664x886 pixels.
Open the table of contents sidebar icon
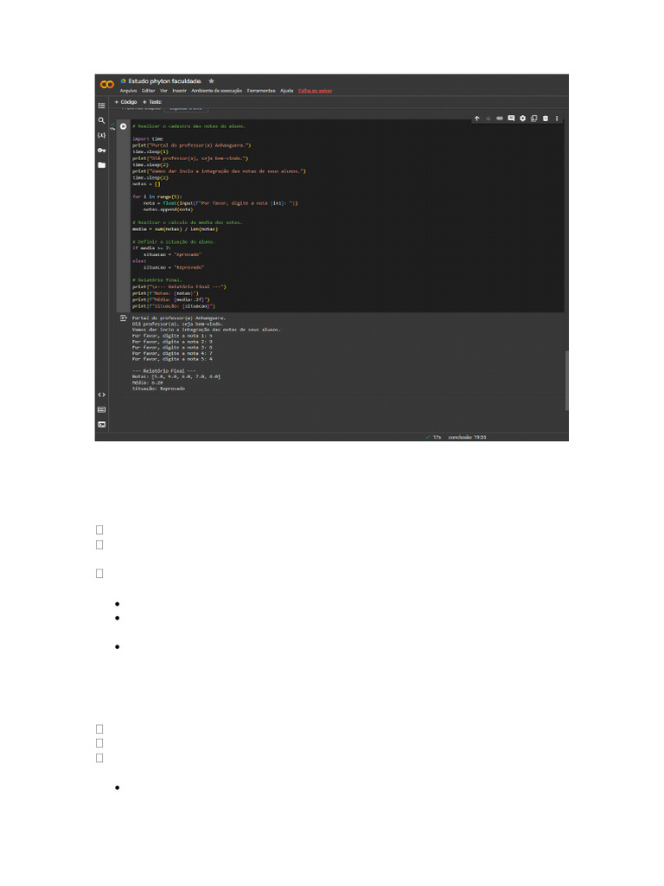pos(102,106)
